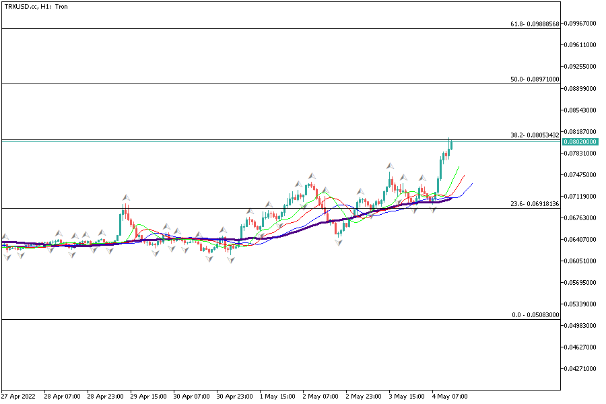This screenshot has height=404, width=606.
Task: Select the green moving average line's right end
Action: click(458, 167)
